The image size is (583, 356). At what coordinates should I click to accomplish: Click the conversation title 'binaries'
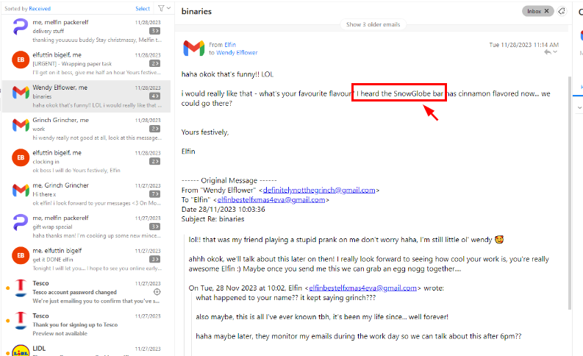196,12
